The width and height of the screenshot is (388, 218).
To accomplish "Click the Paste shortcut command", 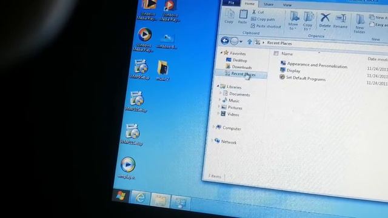I will click(x=266, y=26).
